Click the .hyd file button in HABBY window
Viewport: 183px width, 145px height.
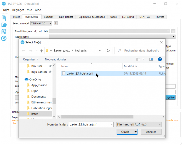(170, 97)
